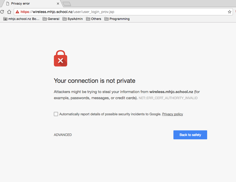Image resolution: width=236 pixels, height=182 pixels.
Task: Click the Home icon in toolbar
Action: click(9, 12)
